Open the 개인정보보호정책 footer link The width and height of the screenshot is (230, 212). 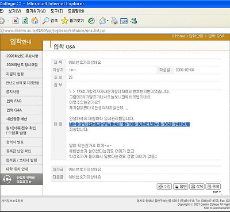point(12,201)
